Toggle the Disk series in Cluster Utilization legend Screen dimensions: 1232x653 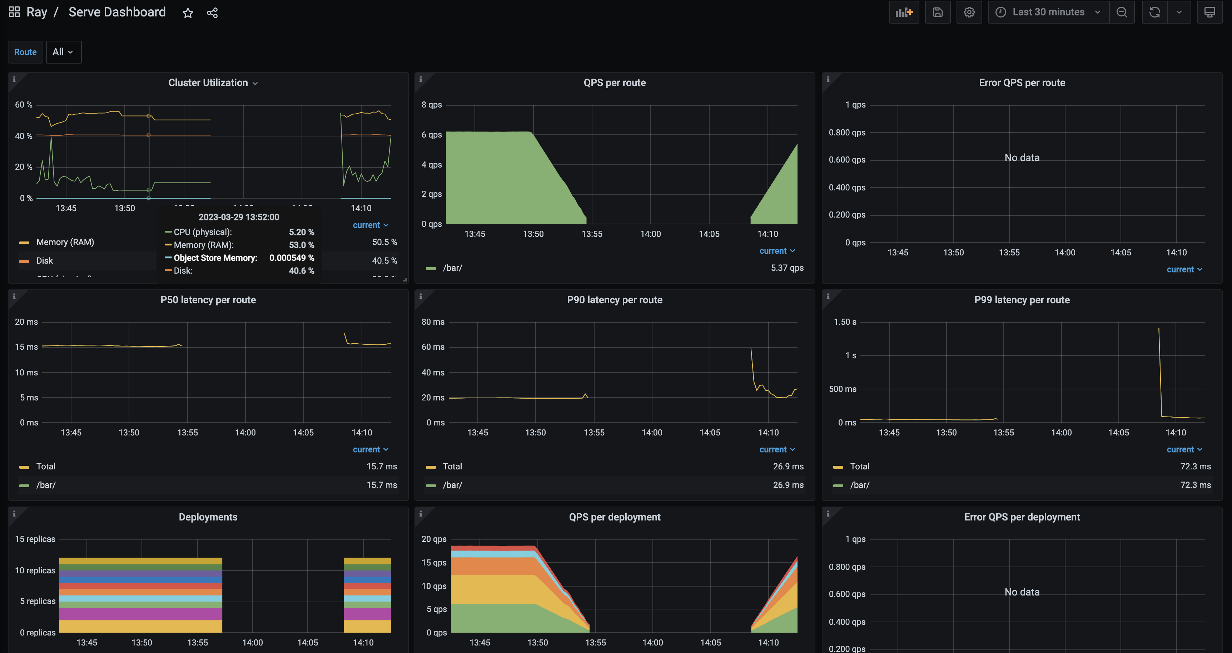tap(44, 260)
